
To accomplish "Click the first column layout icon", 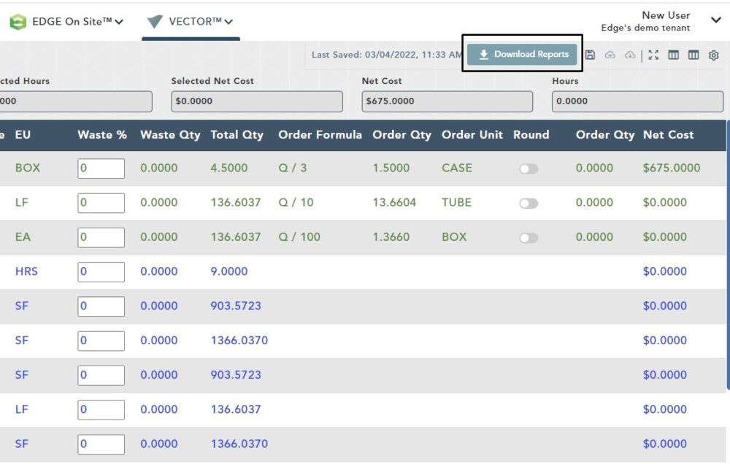I will [x=674, y=55].
